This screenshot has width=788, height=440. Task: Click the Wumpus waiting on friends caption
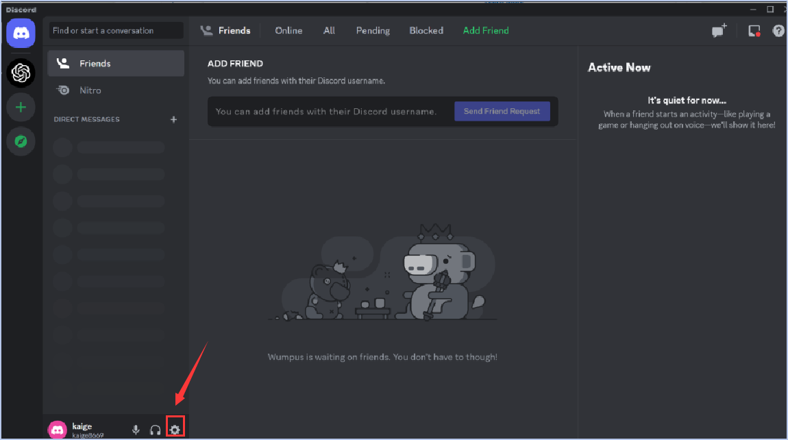(382, 357)
